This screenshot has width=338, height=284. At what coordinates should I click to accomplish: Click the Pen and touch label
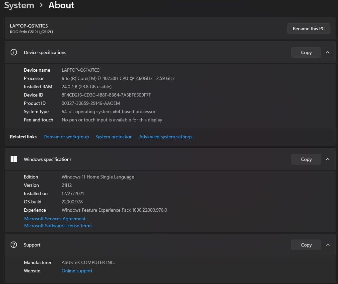[x=38, y=120]
